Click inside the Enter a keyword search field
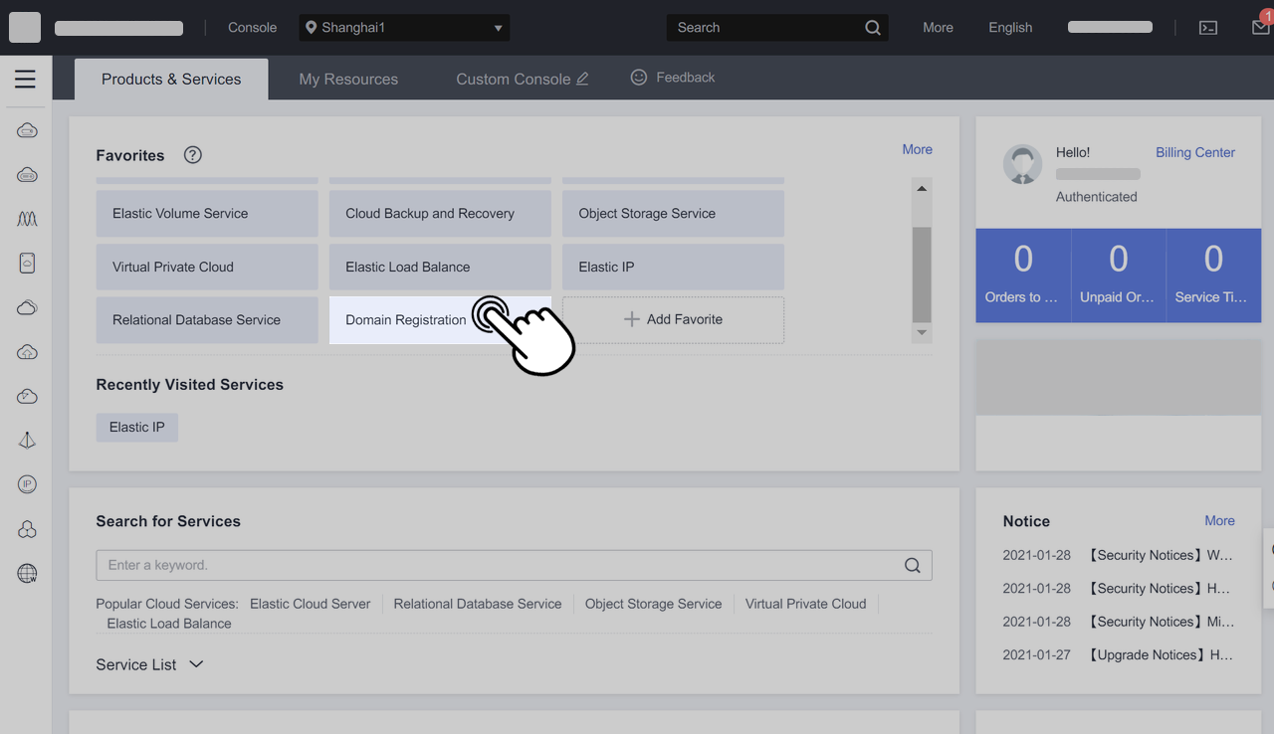 [x=398, y=564]
